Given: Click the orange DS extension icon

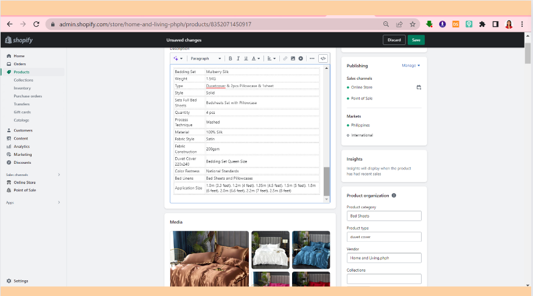Looking at the screenshot, I should click(456, 24).
